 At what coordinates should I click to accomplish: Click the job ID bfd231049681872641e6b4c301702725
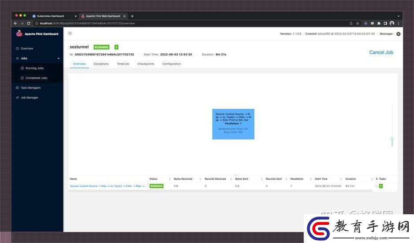(x=104, y=54)
